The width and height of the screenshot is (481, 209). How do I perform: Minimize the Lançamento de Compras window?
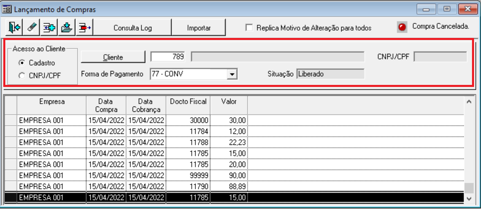[426, 9]
